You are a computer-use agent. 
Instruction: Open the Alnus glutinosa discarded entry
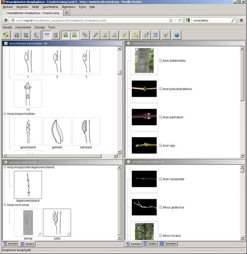point(173,207)
